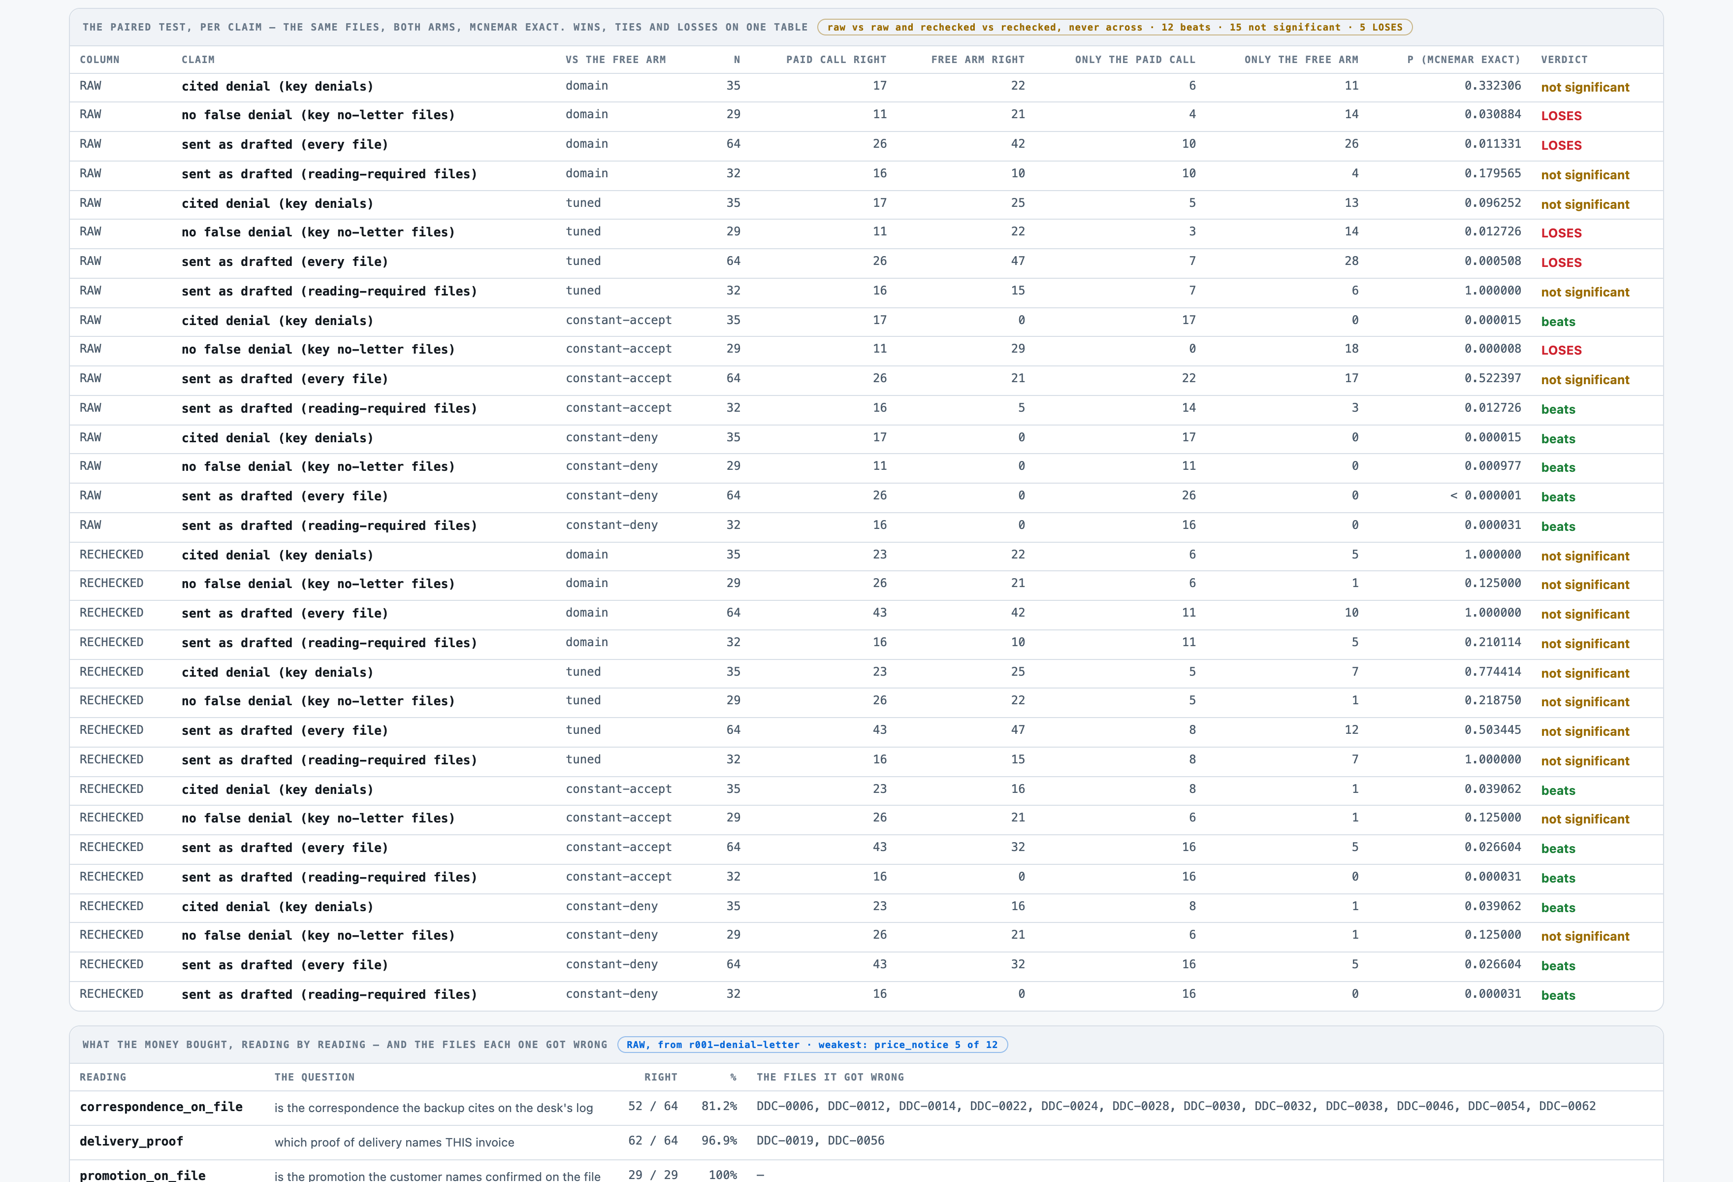The width and height of the screenshot is (1733, 1182).
Task: Select the p-value 0.030884
Action: click(x=1492, y=115)
